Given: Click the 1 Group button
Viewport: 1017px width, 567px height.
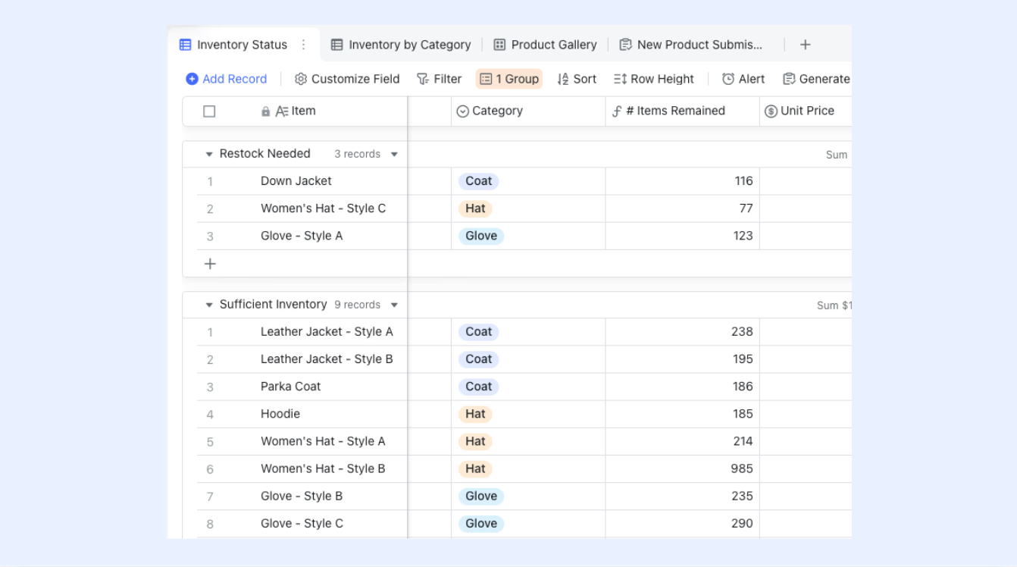Looking at the screenshot, I should tap(509, 79).
